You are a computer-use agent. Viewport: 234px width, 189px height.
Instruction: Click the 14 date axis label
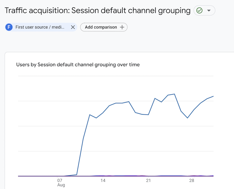click(103, 180)
